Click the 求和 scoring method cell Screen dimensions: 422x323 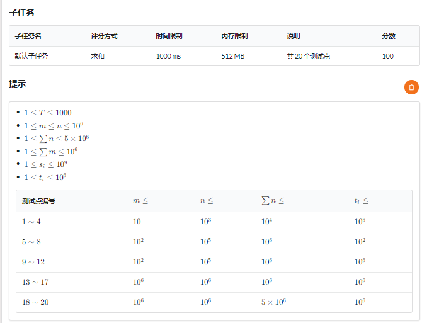point(98,56)
